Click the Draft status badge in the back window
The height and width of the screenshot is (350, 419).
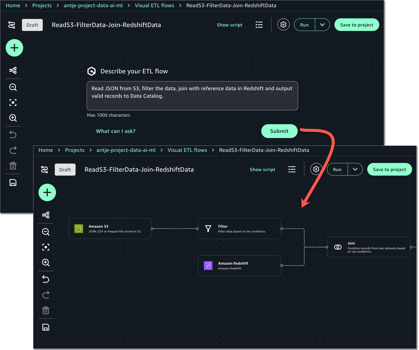pyautogui.click(x=32, y=25)
